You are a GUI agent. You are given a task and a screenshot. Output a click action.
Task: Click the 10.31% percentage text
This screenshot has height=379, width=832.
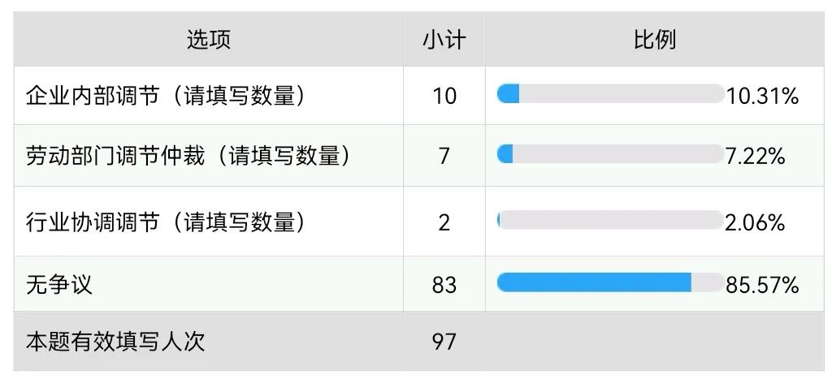pyautogui.click(x=763, y=97)
